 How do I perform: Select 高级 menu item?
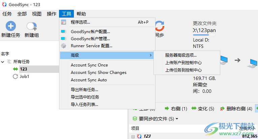pos(107,55)
